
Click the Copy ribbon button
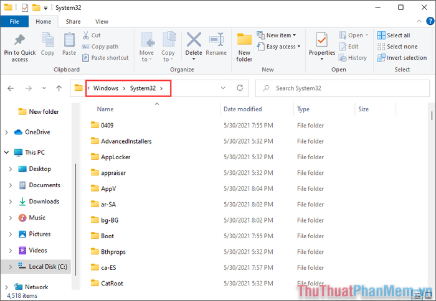tap(47, 44)
